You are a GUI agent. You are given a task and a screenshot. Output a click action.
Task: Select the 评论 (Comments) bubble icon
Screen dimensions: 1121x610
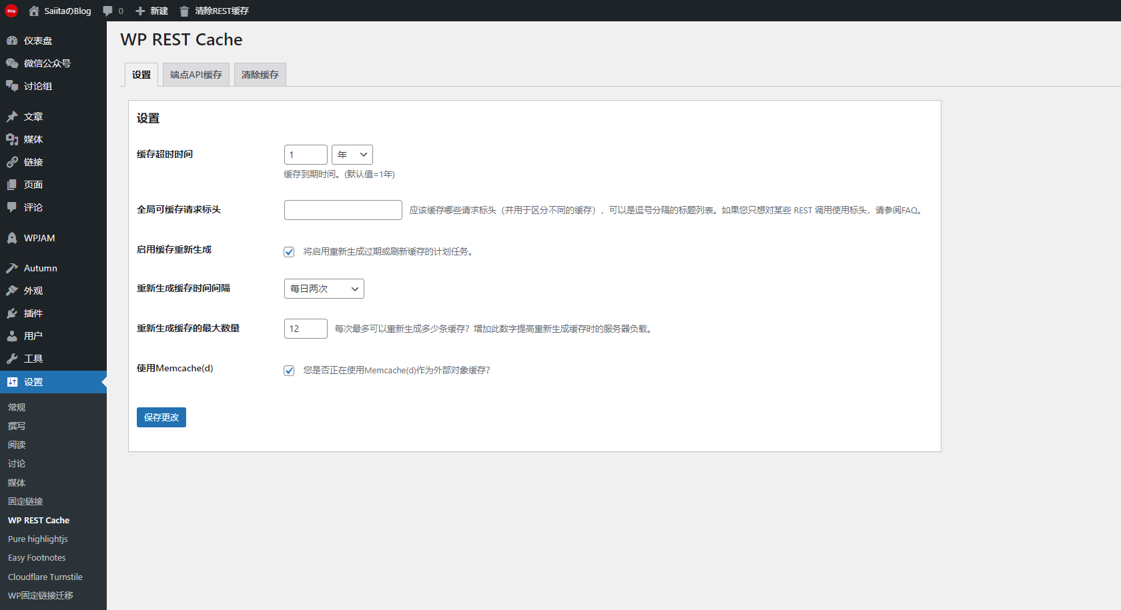(12, 207)
